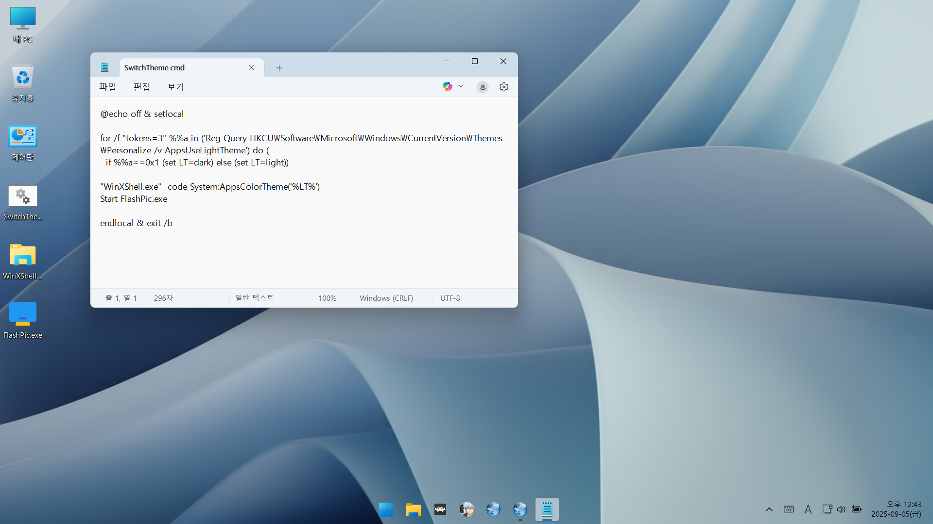Close the SwitchTheme.cmd tab
Viewport: 933px width, 524px height.
(x=251, y=67)
